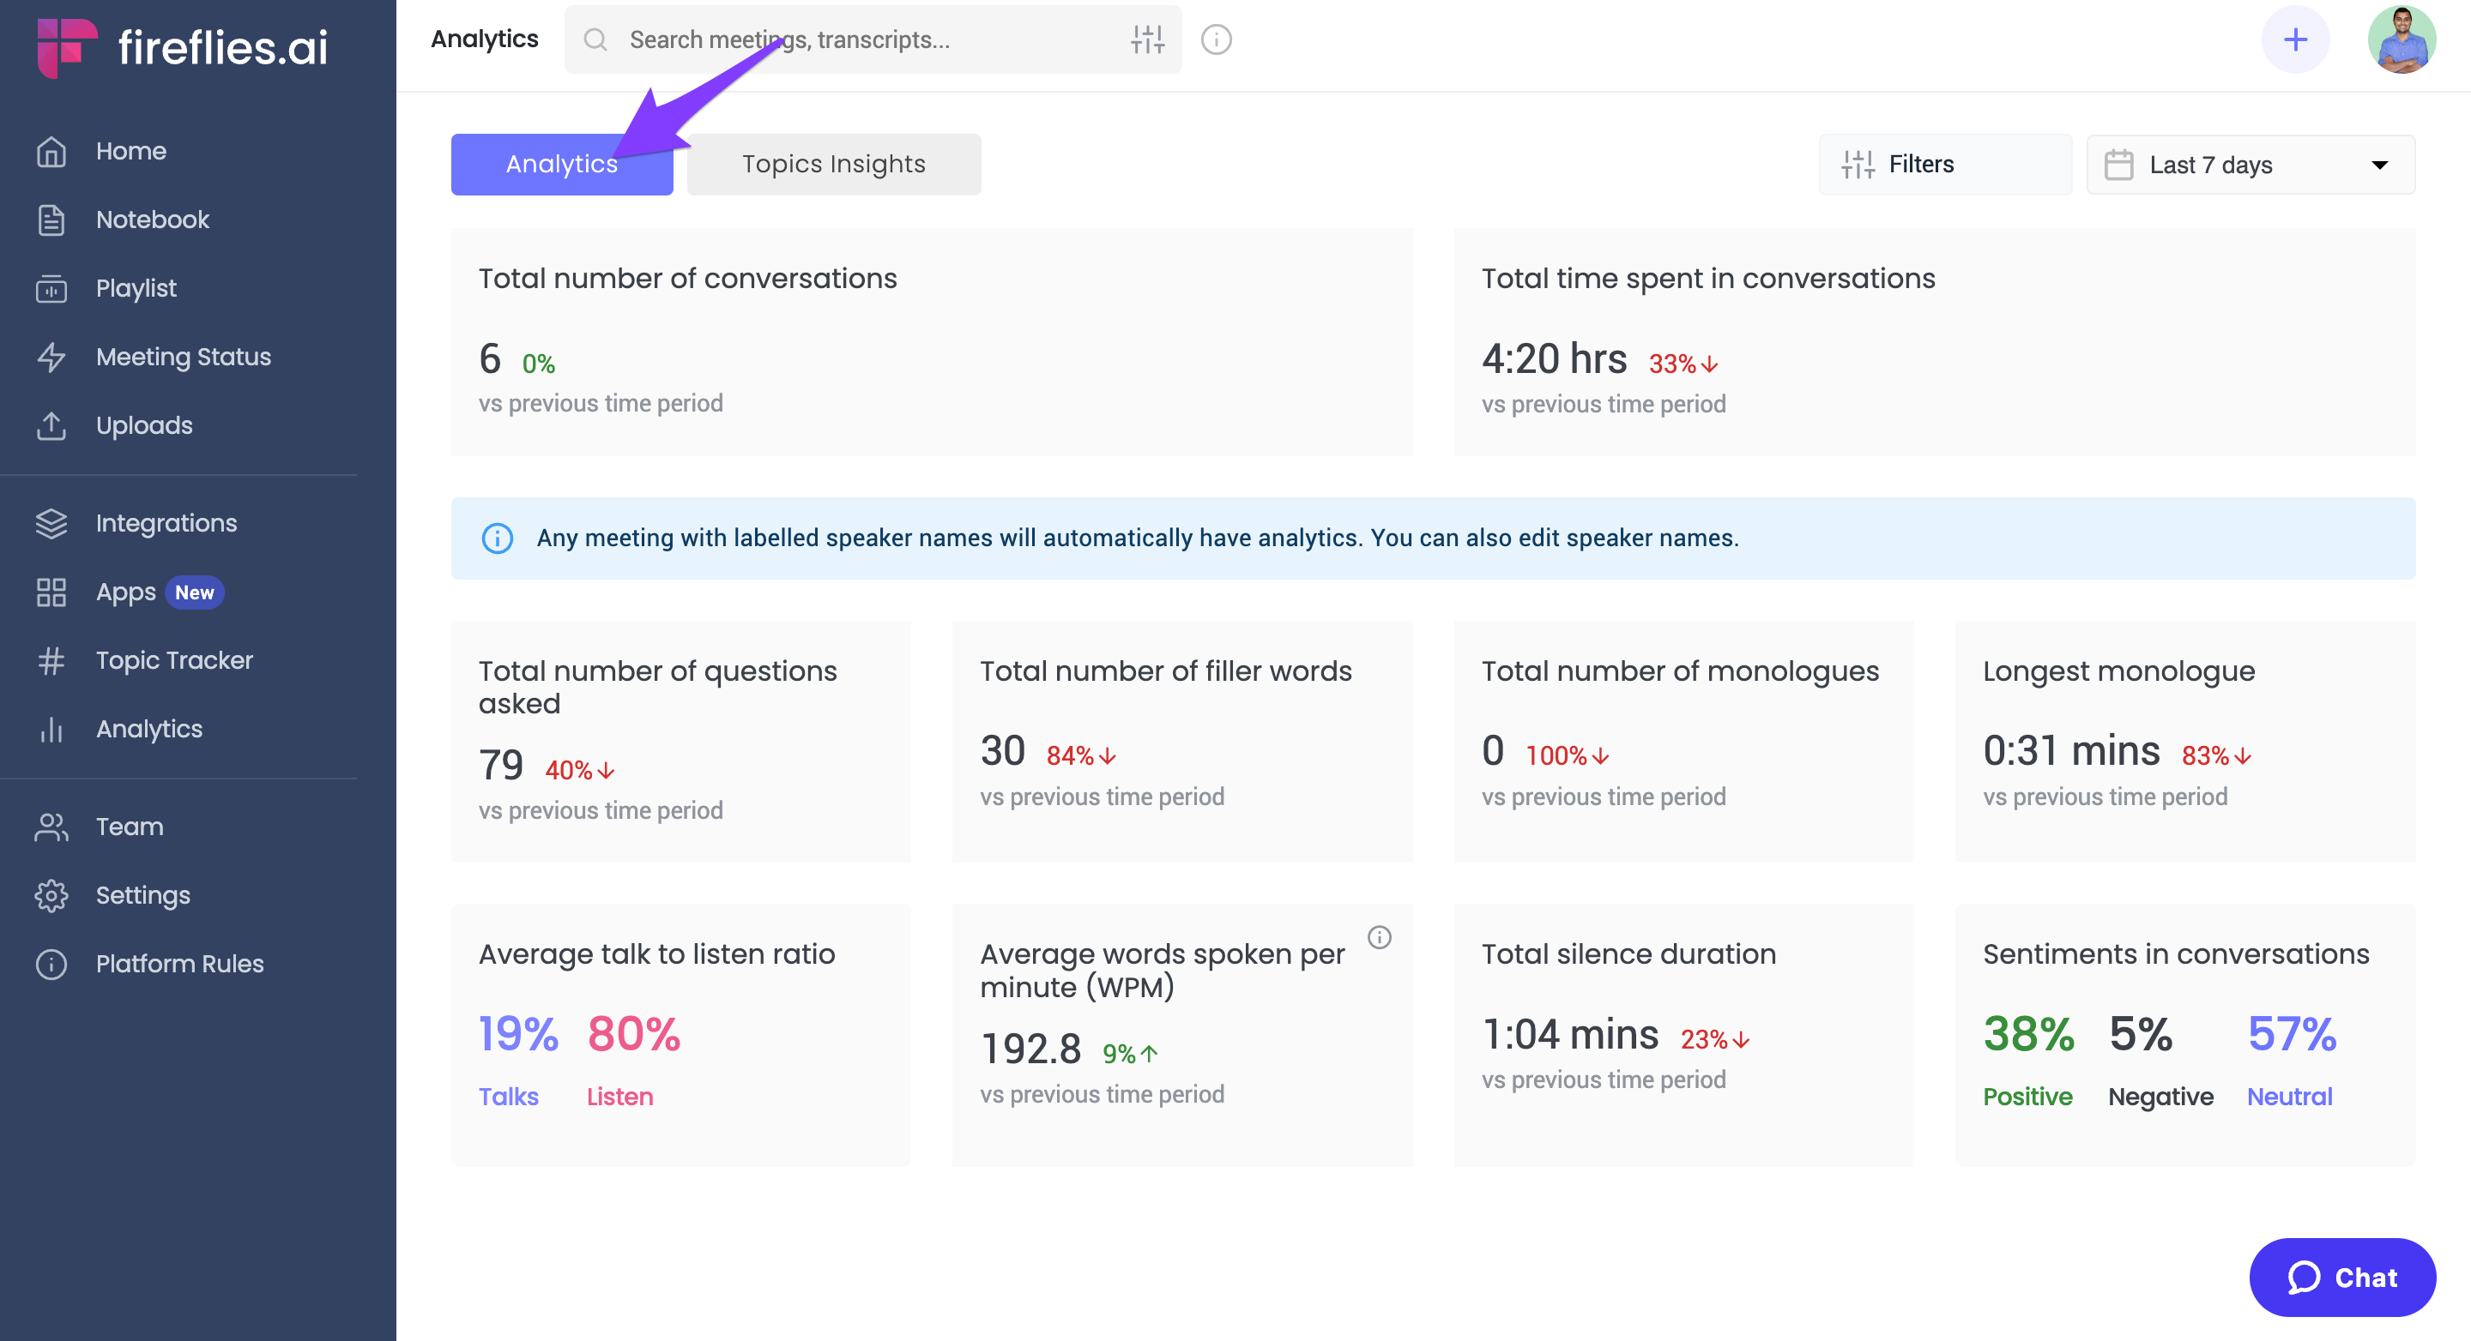Click the 4:20 hrs value

coord(1554,359)
